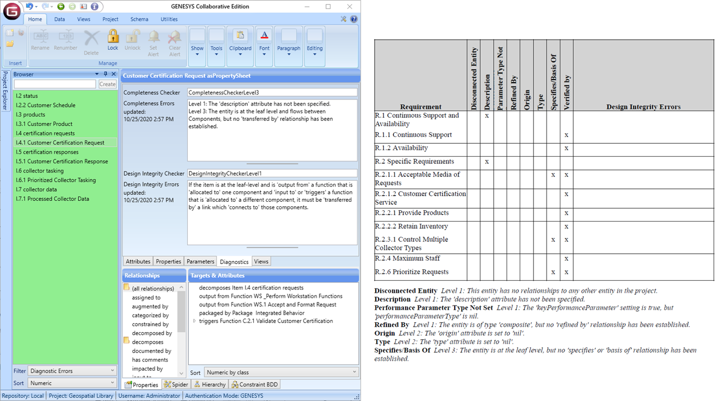This screenshot has width=716, height=401.
Task: Click the green back navigation arrow
Action: tap(61, 6)
